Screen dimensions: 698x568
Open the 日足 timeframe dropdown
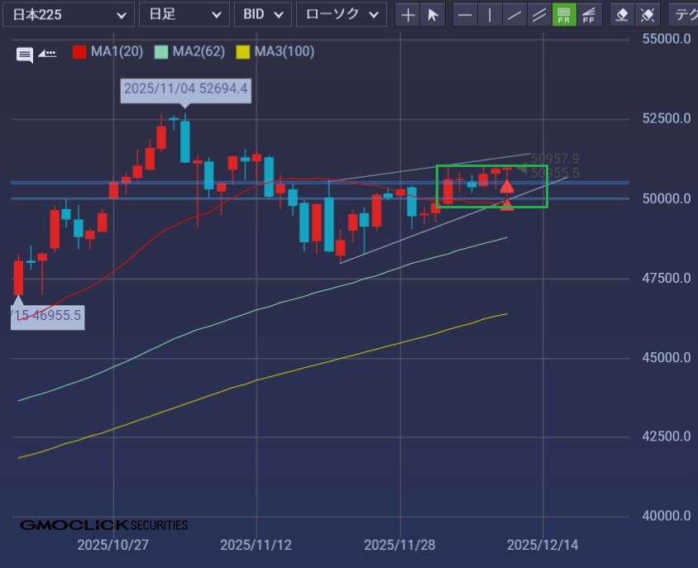click(x=184, y=15)
